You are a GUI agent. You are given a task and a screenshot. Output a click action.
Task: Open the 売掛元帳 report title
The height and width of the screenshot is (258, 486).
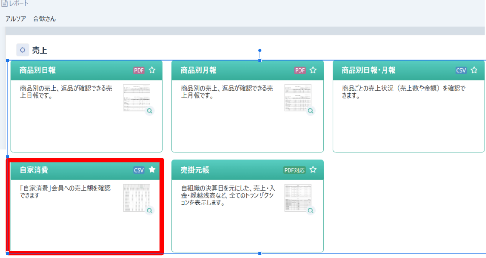(195, 170)
